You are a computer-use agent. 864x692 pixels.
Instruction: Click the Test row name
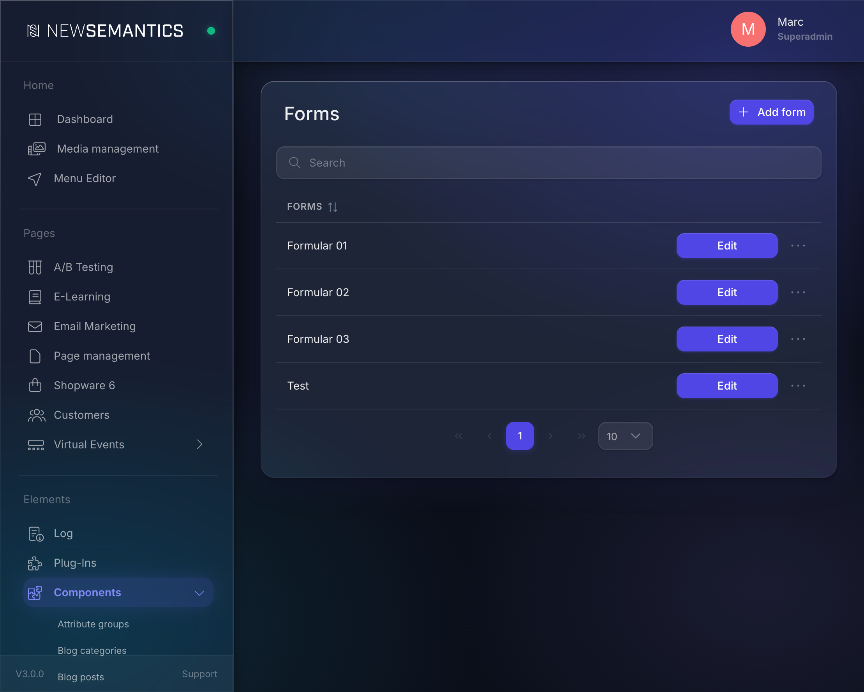298,386
